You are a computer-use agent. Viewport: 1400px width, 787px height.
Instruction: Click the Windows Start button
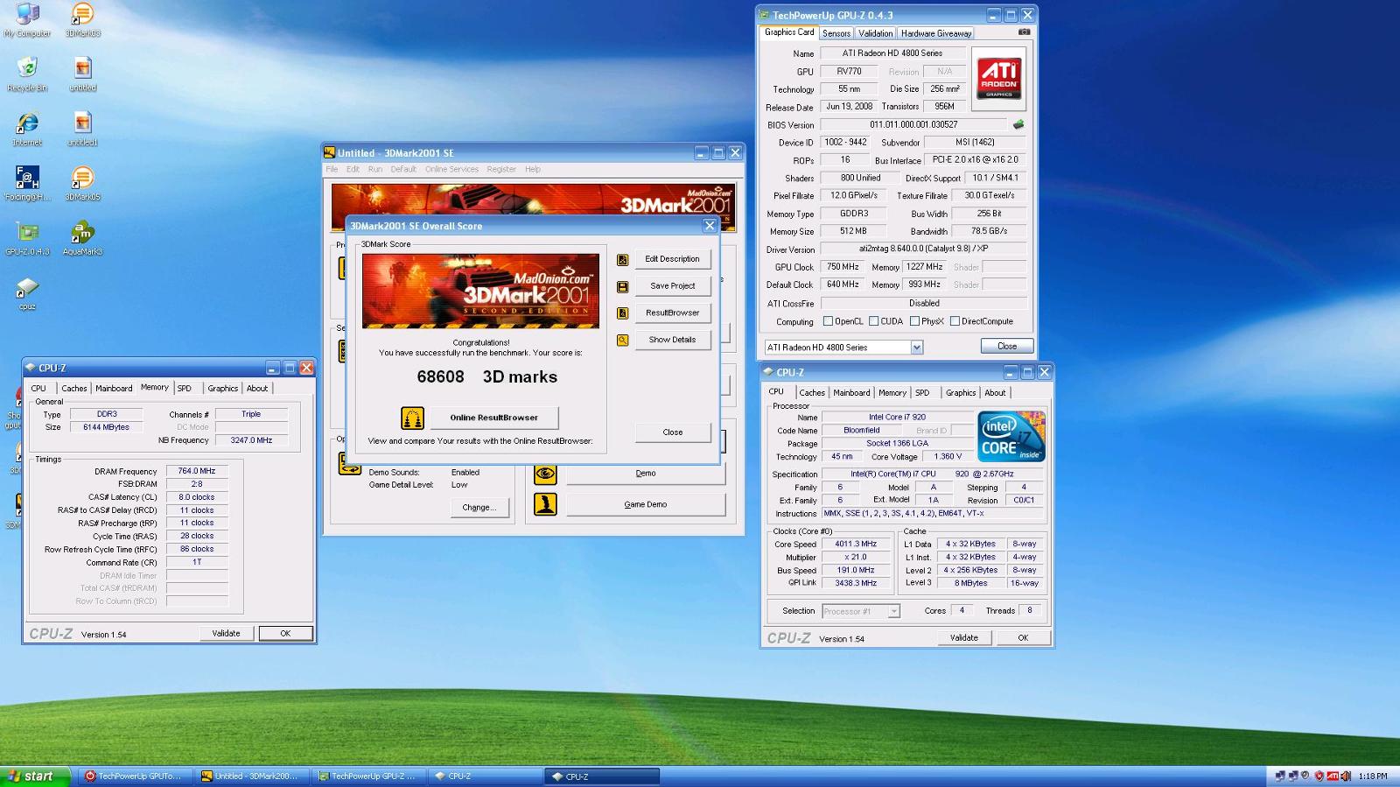pyautogui.click(x=36, y=776)
